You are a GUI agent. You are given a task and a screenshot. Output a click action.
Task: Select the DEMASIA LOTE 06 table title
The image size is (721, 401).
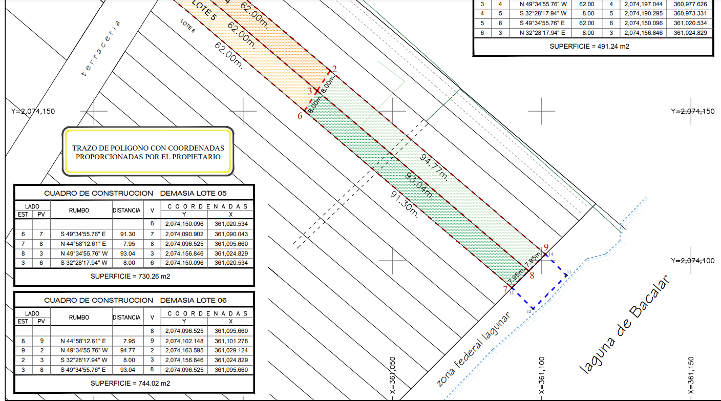coord(135,300)
